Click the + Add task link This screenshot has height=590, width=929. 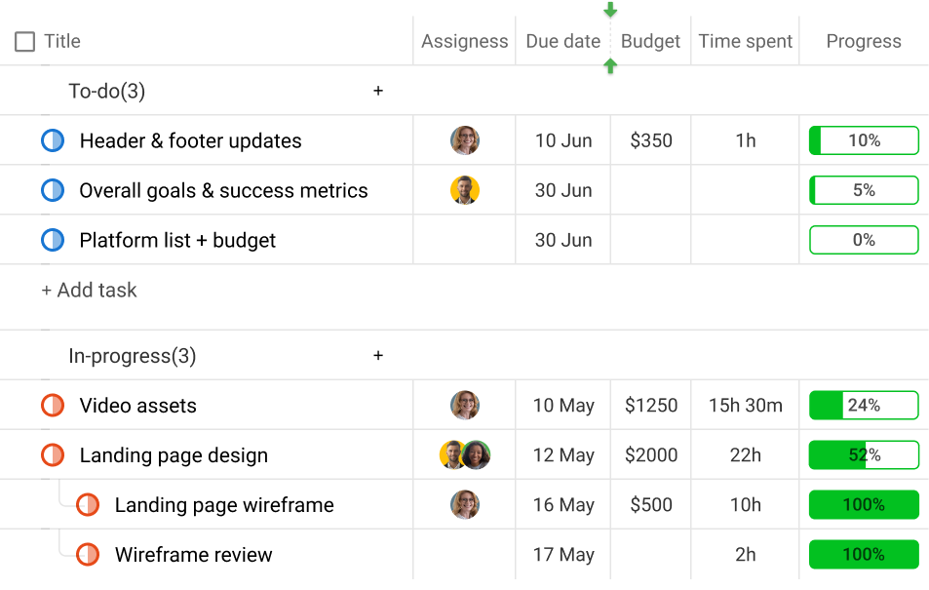[x=89, y=290]
